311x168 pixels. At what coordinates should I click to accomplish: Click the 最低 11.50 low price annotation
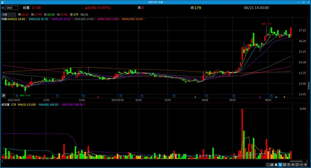(25, 96)
